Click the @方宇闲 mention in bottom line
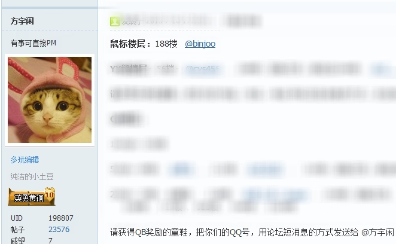Image resolution: width=396 pixels, height=244 pixels. (x=378, y=232)
